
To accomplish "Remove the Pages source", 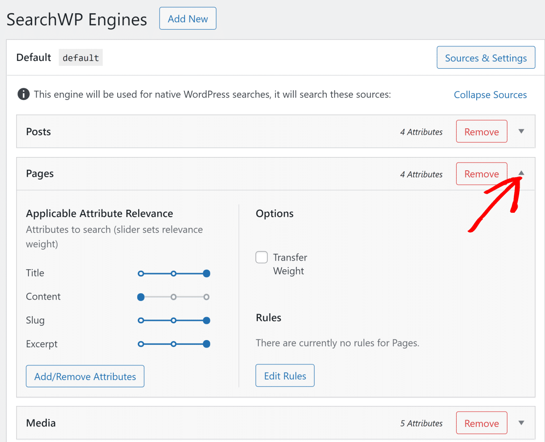I will (481, 174).
